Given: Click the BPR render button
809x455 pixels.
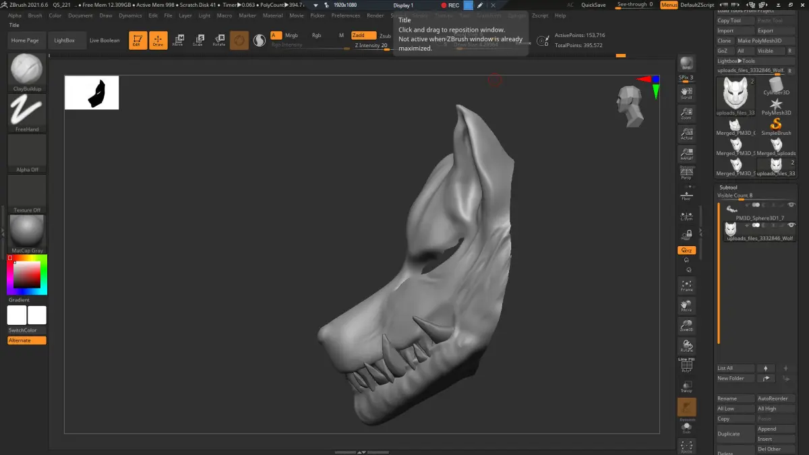Looking at the screenshot, I should coord(686,63).
